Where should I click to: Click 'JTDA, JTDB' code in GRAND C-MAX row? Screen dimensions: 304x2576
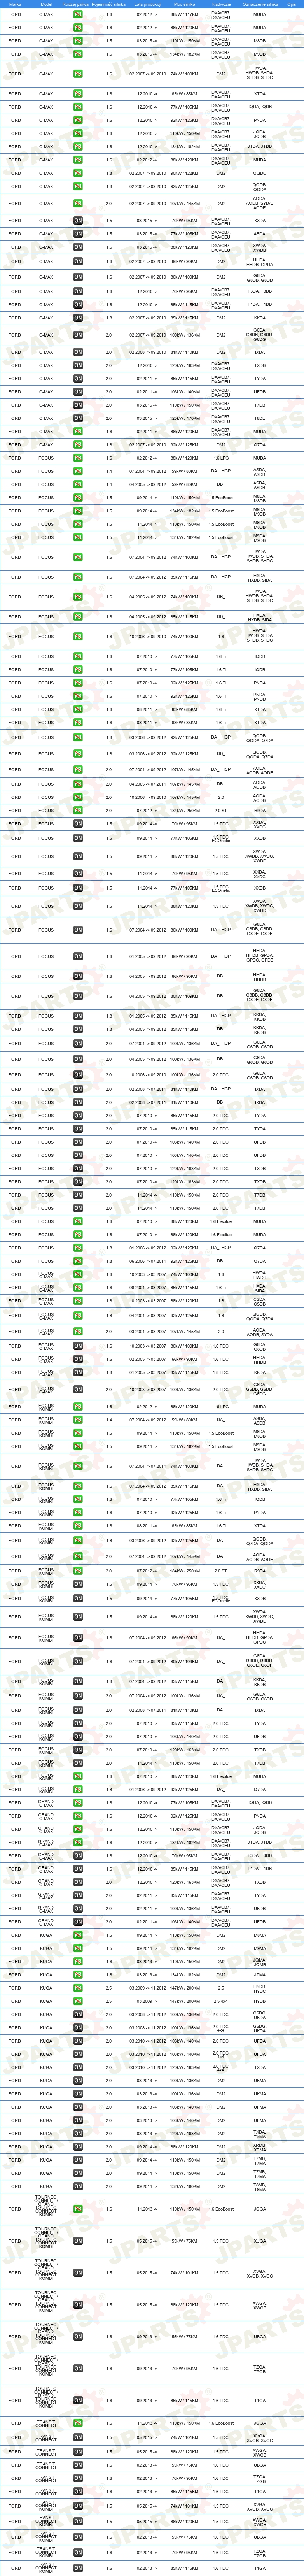click(260, 1842)
